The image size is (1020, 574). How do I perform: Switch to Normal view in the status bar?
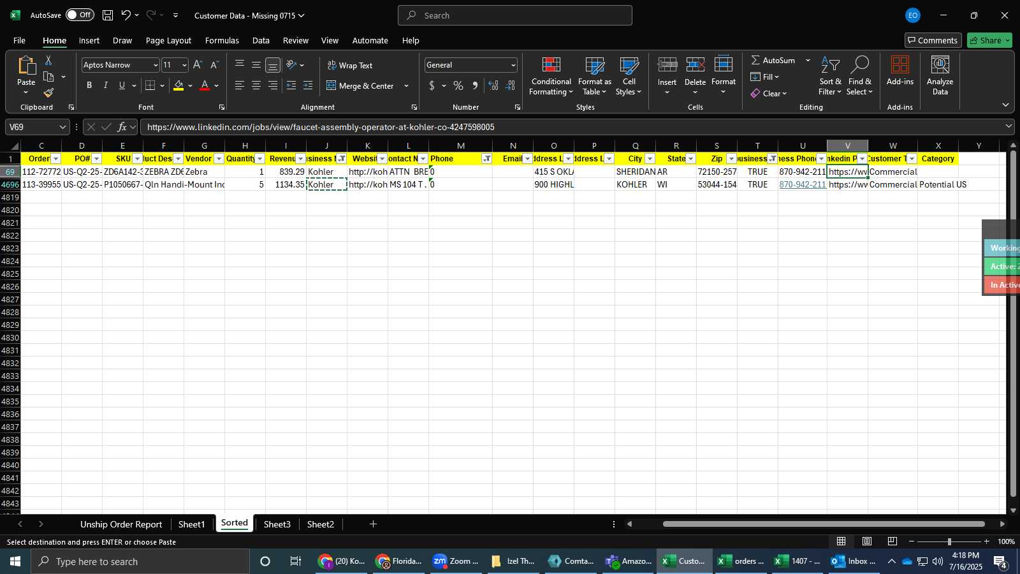[x=841, y=541]
